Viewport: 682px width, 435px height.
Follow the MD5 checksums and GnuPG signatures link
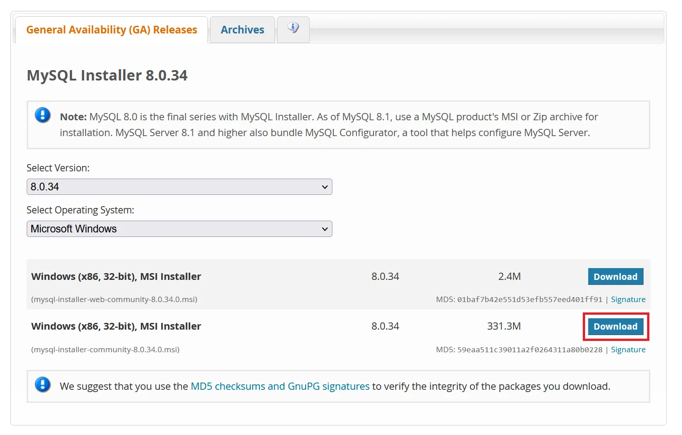[280, 386]
